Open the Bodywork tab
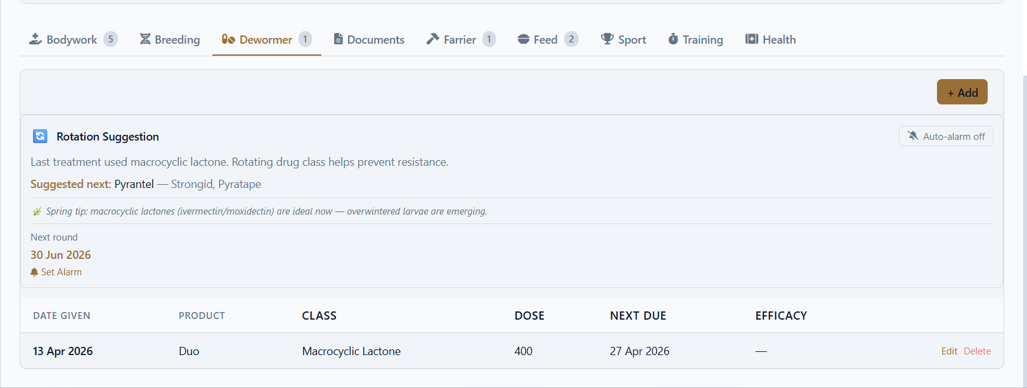 tap(73, 39)
